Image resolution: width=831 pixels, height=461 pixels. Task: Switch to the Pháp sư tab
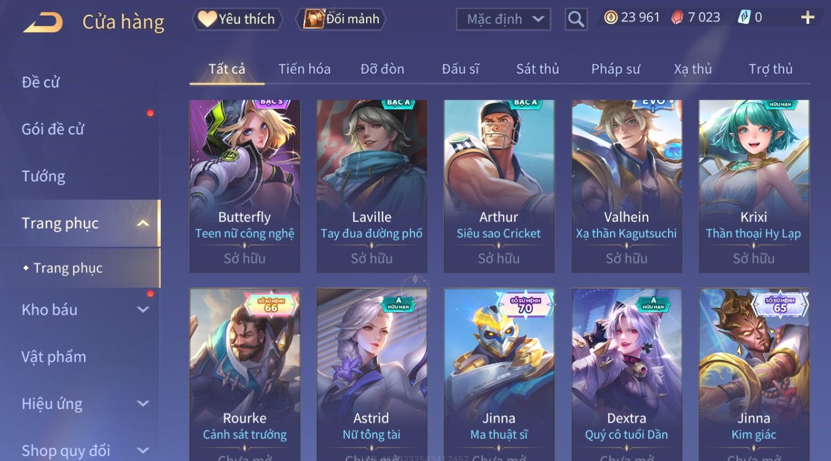pos(616,69)
